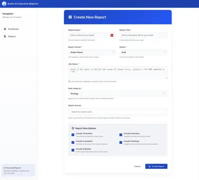Click the JQL Query field label
The width and height of the screenshot is (199, 180).
[73, 64]
